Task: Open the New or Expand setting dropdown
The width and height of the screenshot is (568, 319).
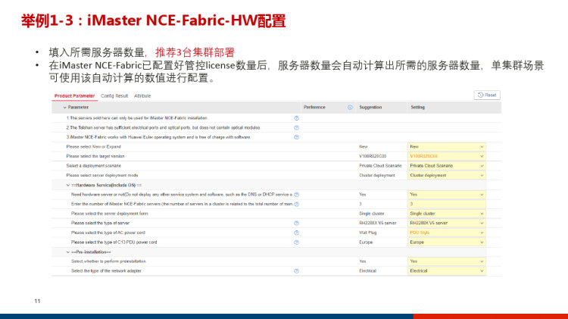Action: tap(446, 147)
